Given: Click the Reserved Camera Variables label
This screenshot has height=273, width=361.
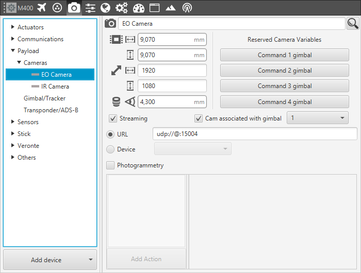Looking at the screenshot, I should click(284, 40).
